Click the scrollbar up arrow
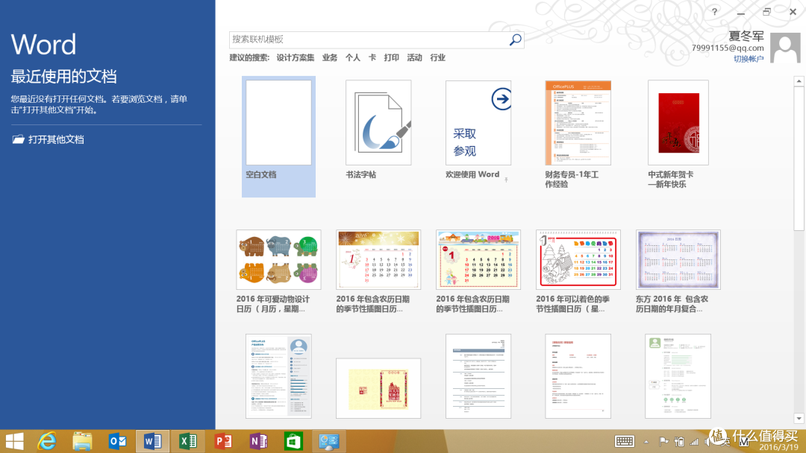Image resolution: width=806 pixels, height=453 pixels. pos(799,81)
